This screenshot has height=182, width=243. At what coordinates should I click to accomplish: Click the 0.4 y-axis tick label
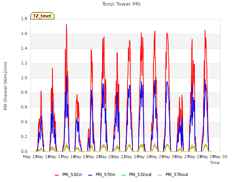coord(24,122)
